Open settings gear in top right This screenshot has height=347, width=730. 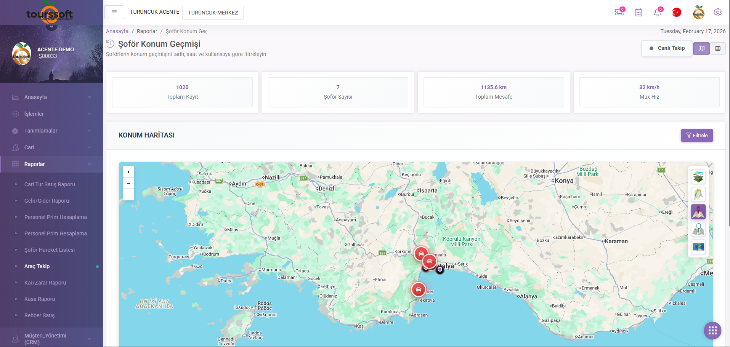click(x=718, y=12)
